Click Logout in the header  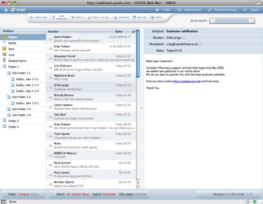[x=251, y=10]
